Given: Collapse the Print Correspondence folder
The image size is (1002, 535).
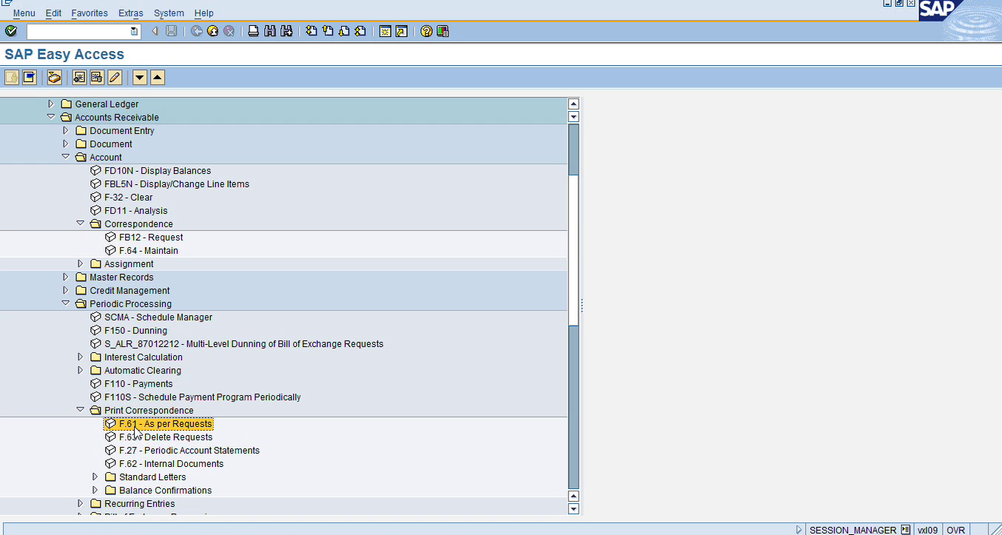Looking at the screenshot, I should click(x=81, y=410).
